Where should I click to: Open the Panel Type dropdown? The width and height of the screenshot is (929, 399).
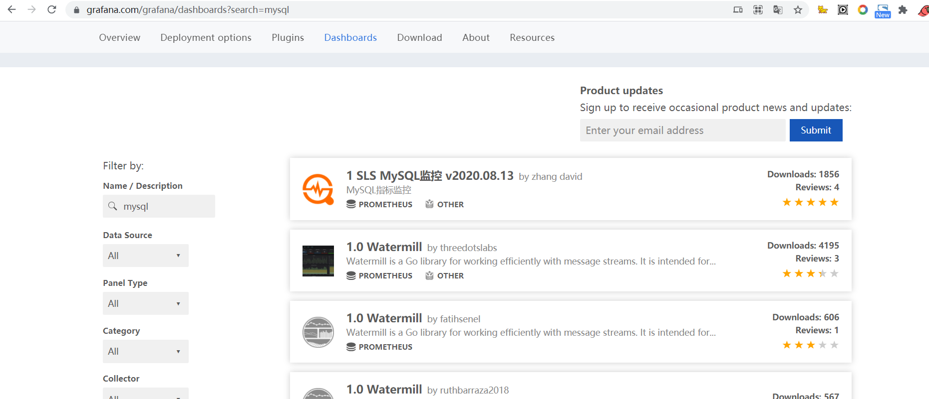pos(146,303)
